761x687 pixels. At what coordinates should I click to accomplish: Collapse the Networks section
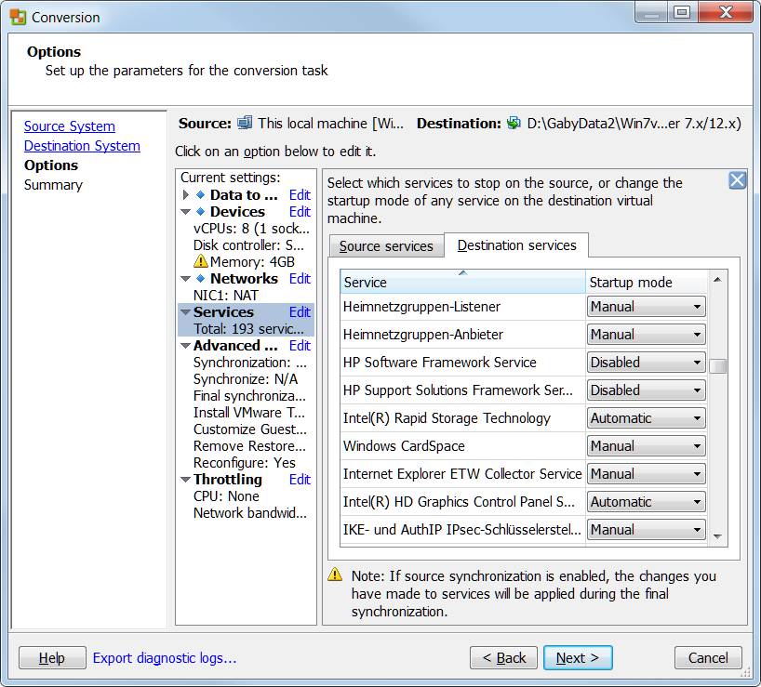tap(185, 279)
